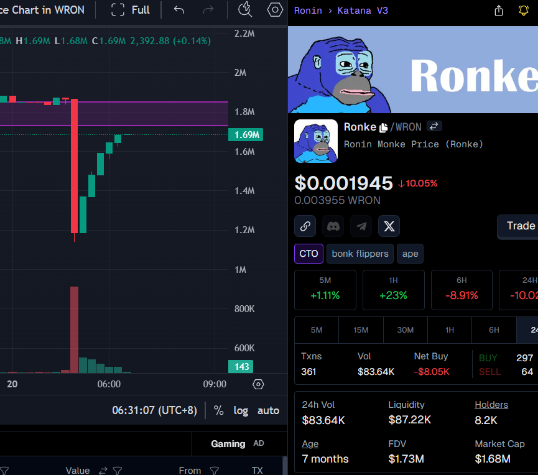Open time axis settings icon below price scale
Screen dimensions: 538x475
pyautogui.click(x=258, y=384)
